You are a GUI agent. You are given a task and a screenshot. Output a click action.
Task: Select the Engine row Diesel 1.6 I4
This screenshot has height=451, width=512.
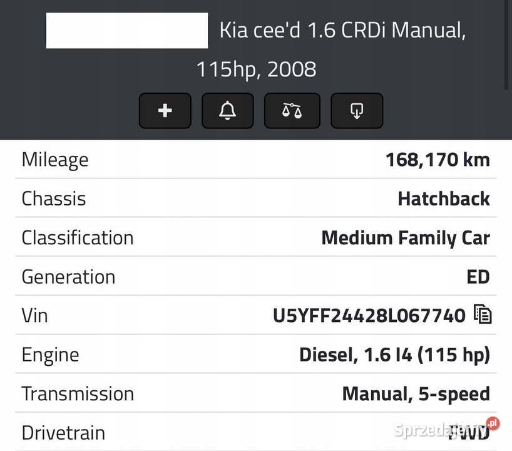394,354
